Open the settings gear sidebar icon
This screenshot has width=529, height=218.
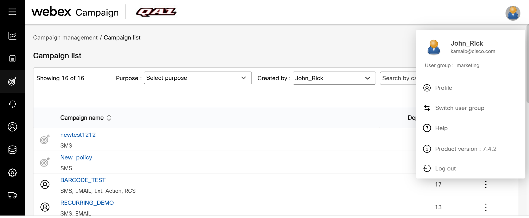12,173
